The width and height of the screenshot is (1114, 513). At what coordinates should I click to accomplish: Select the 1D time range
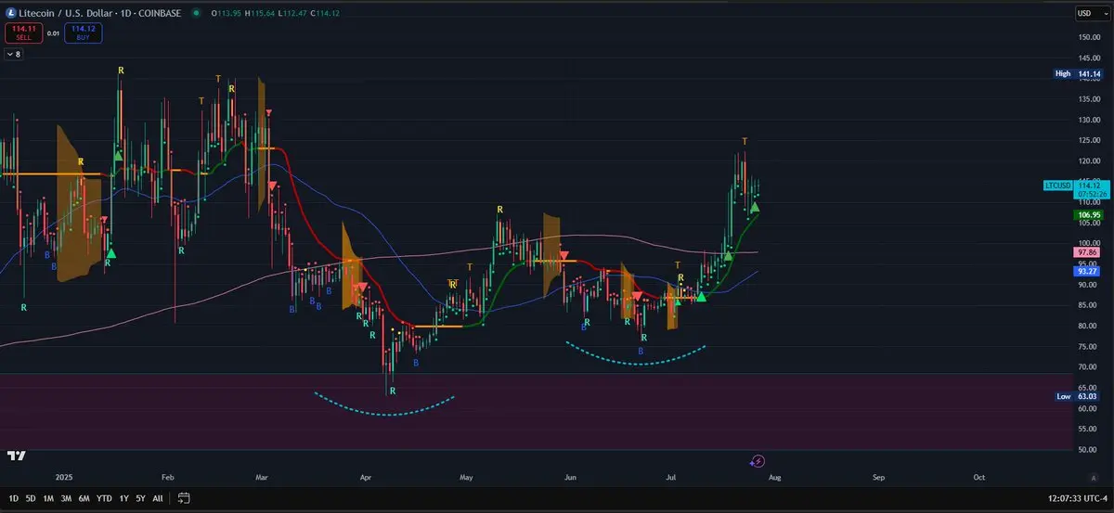coord(14,498)
